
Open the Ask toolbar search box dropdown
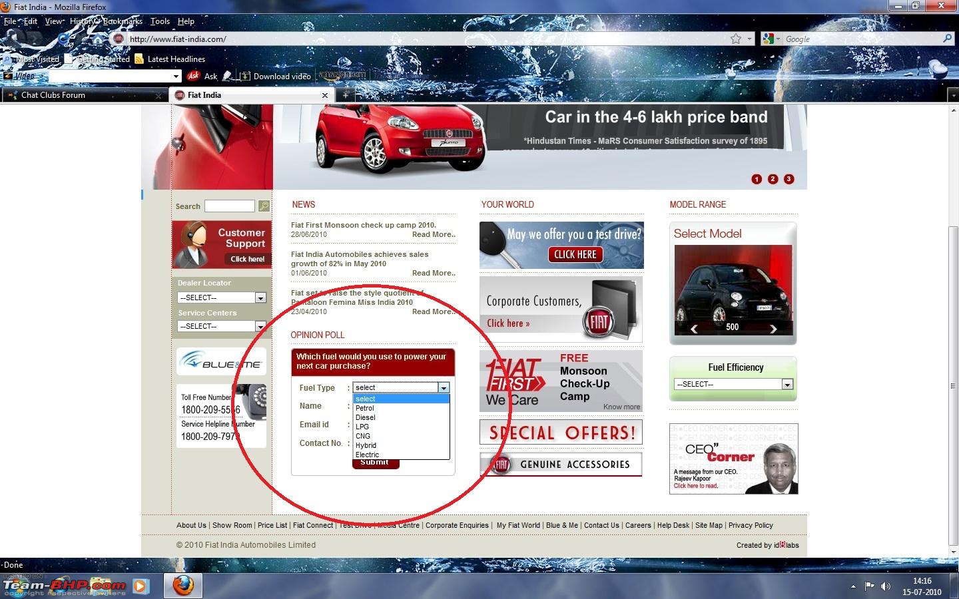[176, 77]
